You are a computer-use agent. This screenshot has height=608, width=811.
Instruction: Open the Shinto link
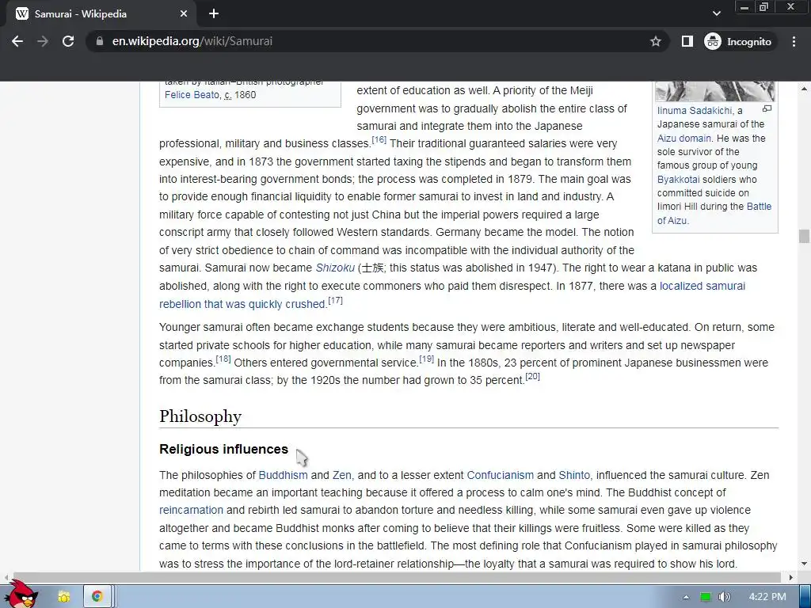(x=574, y=475)
